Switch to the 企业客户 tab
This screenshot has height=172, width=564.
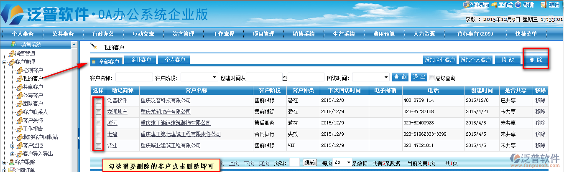pos(141,60)
